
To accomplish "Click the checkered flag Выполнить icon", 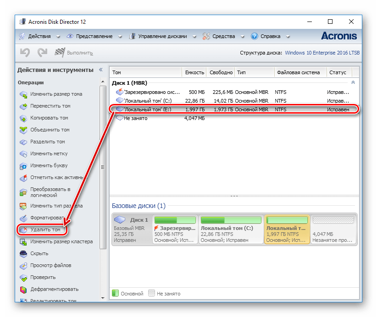I will click(x=60, y=53).
